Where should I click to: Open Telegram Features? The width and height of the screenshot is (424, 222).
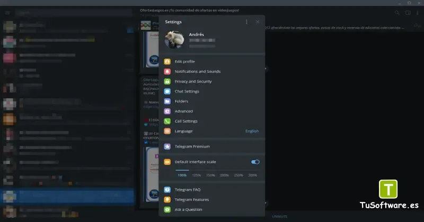(211, 200)
